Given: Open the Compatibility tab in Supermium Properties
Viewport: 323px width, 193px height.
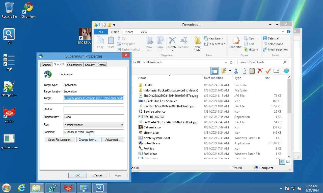Looking at the screenshot, I should [74, 65].
